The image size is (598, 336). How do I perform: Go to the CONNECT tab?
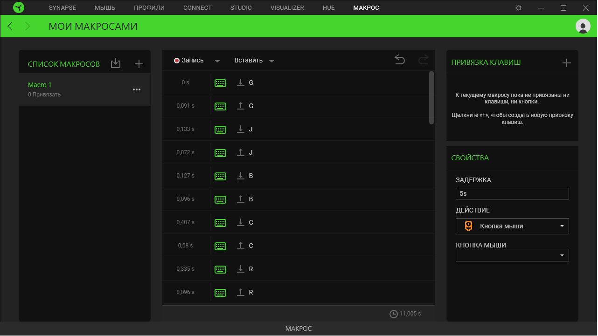click(197, 8)
